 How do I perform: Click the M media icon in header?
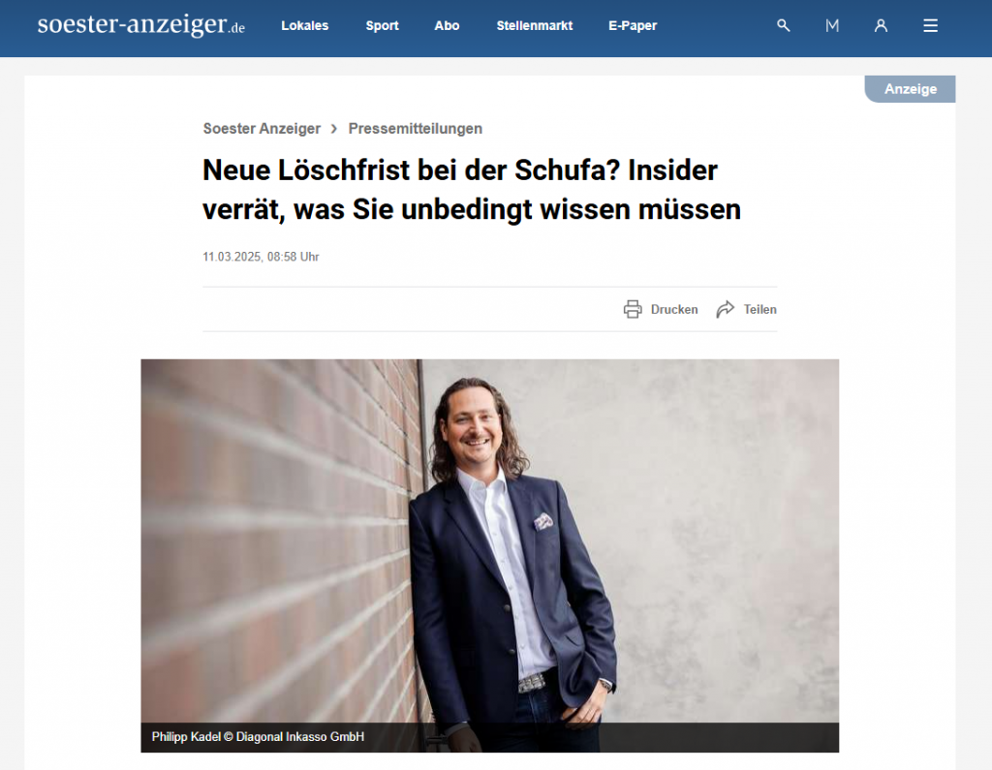[832, 25]
